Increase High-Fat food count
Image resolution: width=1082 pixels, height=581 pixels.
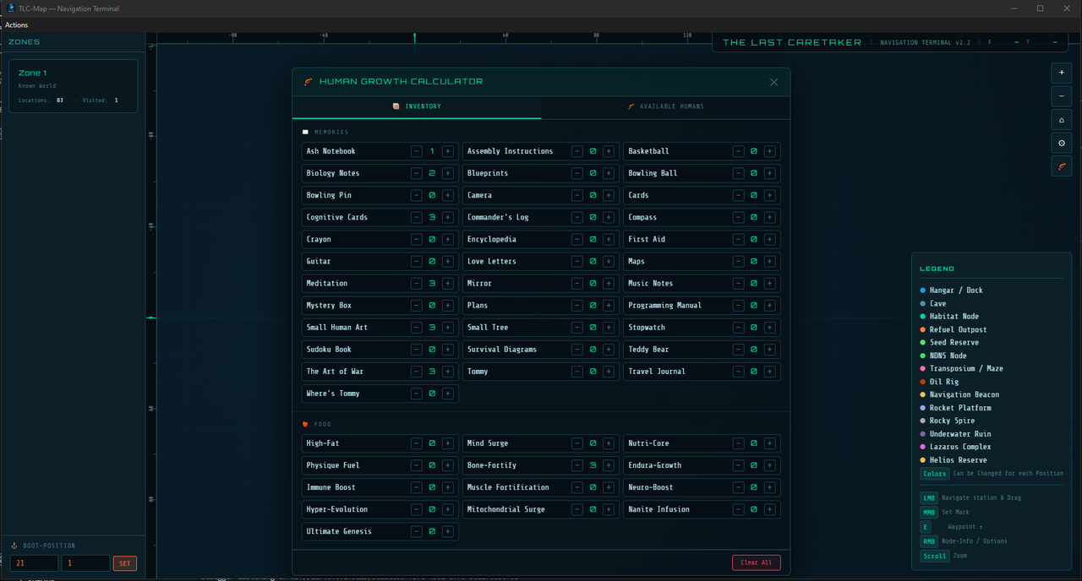coord(447,443)
